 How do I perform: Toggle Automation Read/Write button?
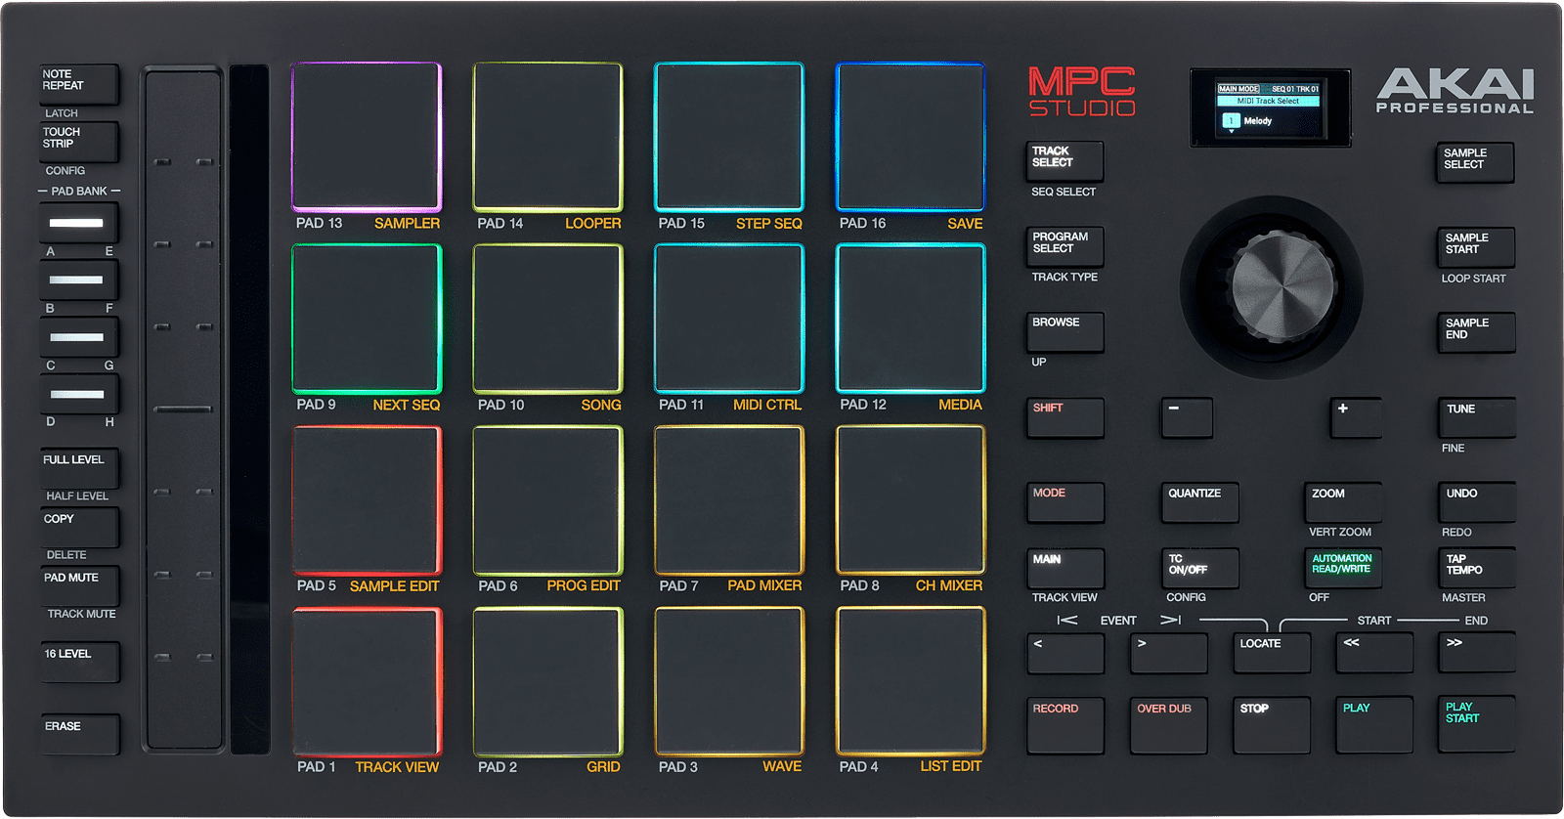pyautogui.click(x=1342, y=568)
